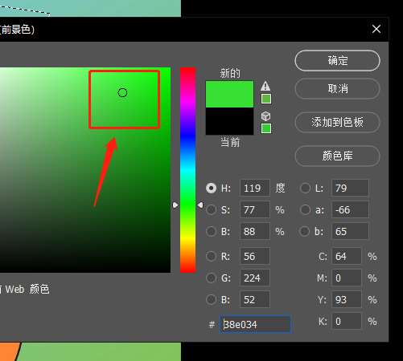
Task: Click the current black color preview
Action: (x=229, y=121)
